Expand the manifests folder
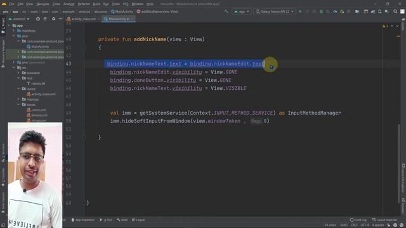Viewport: 406px width, 228px height. coord(14,31)
